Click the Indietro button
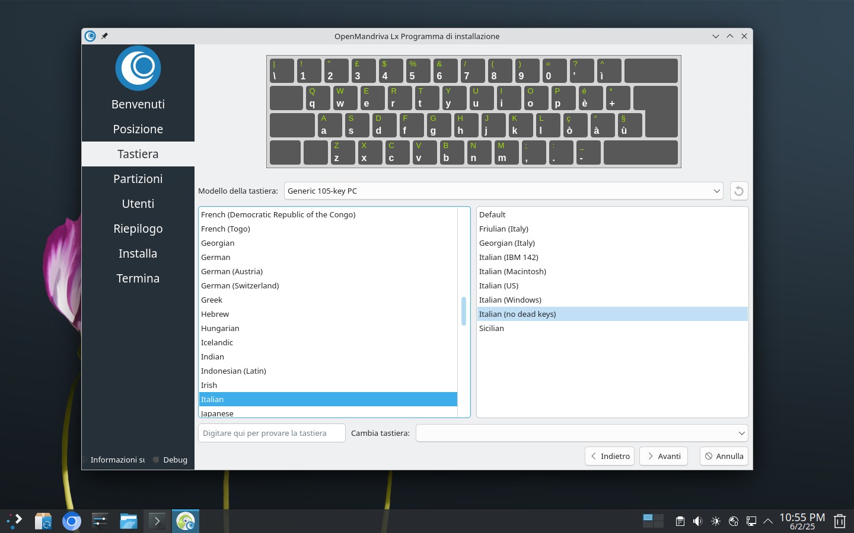Image resolution: width=854 pixels, height=533 pixels. [x=610, y=456]
